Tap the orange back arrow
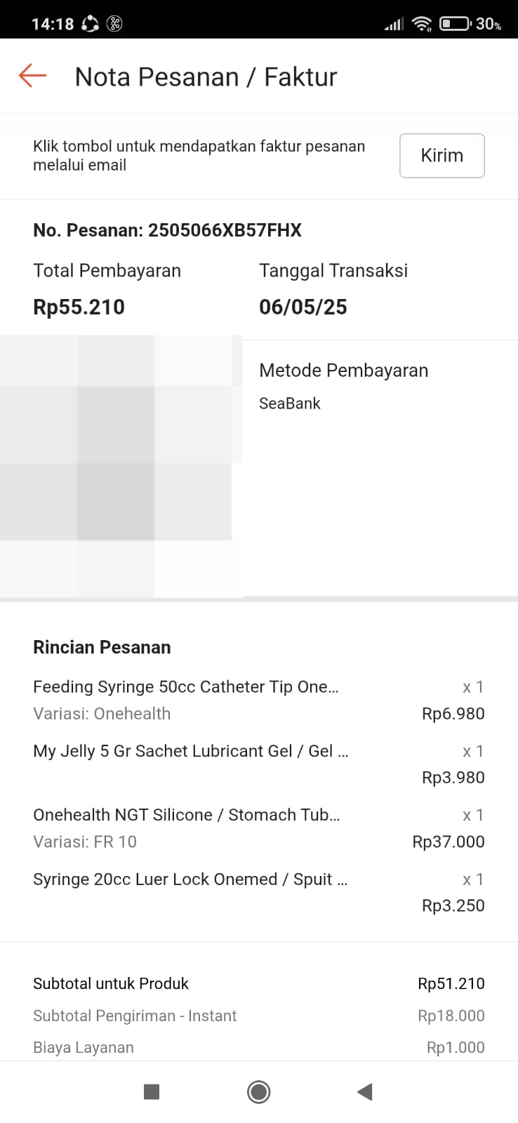The height and width of the screenshot is (1123, 518). coord(32,76)
